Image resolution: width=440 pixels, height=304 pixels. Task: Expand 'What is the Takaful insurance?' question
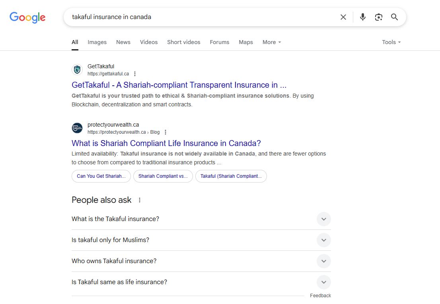click(x=201, y=219)
